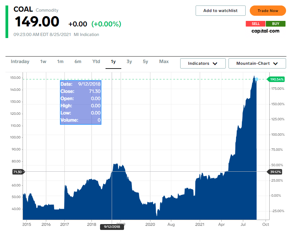
Task: Click the Apr x-axis label
Action: click(x=221, y=224)
